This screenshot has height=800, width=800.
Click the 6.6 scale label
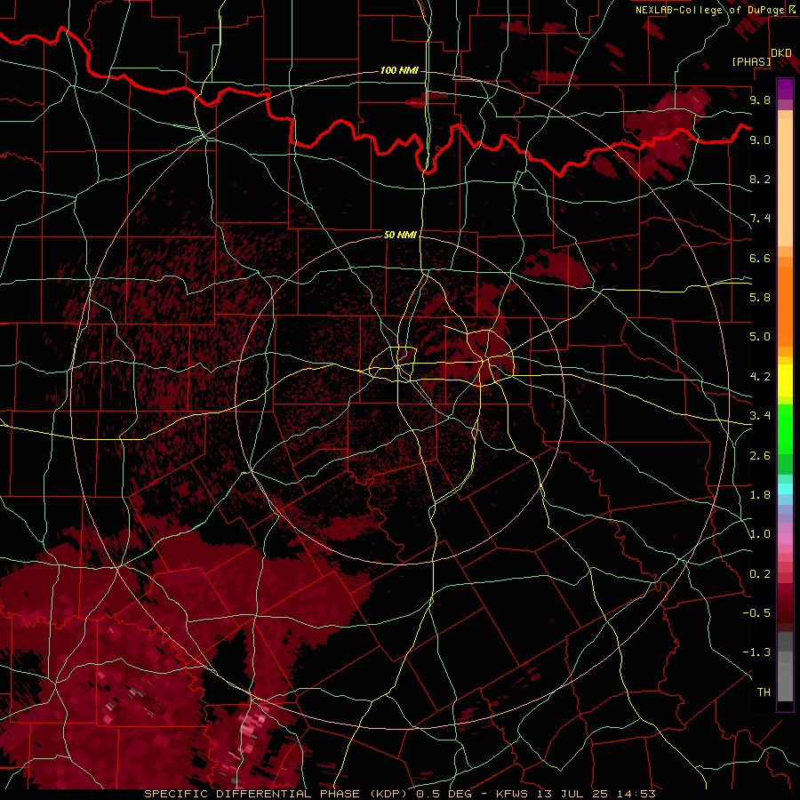760,258
